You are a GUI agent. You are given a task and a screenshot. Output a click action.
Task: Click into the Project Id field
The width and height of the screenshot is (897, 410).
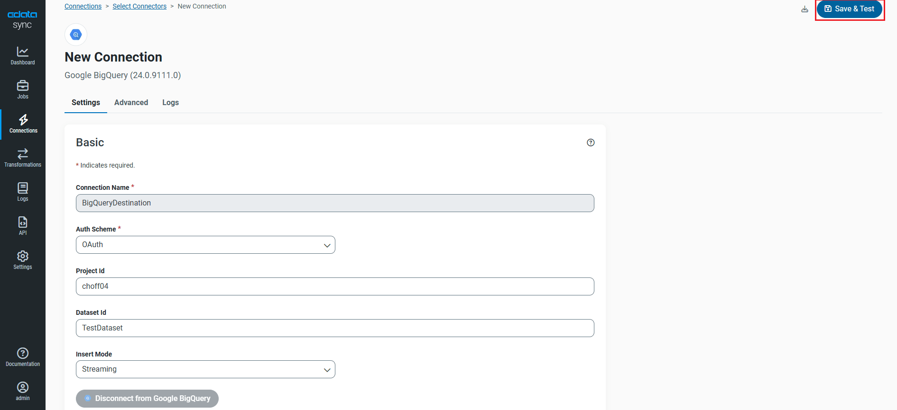[x=335, y=286]
